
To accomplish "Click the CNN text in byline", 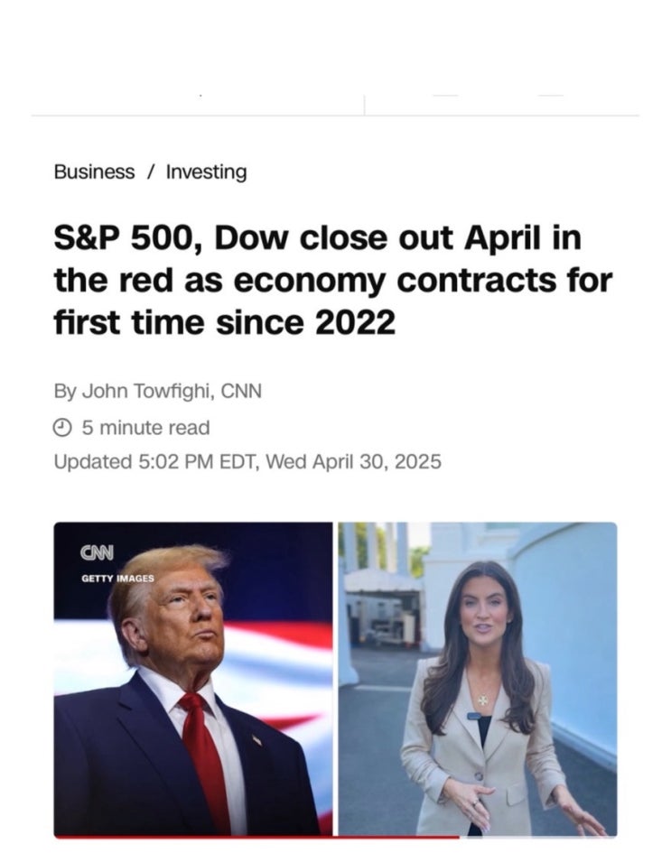I will tap(241, 391).
